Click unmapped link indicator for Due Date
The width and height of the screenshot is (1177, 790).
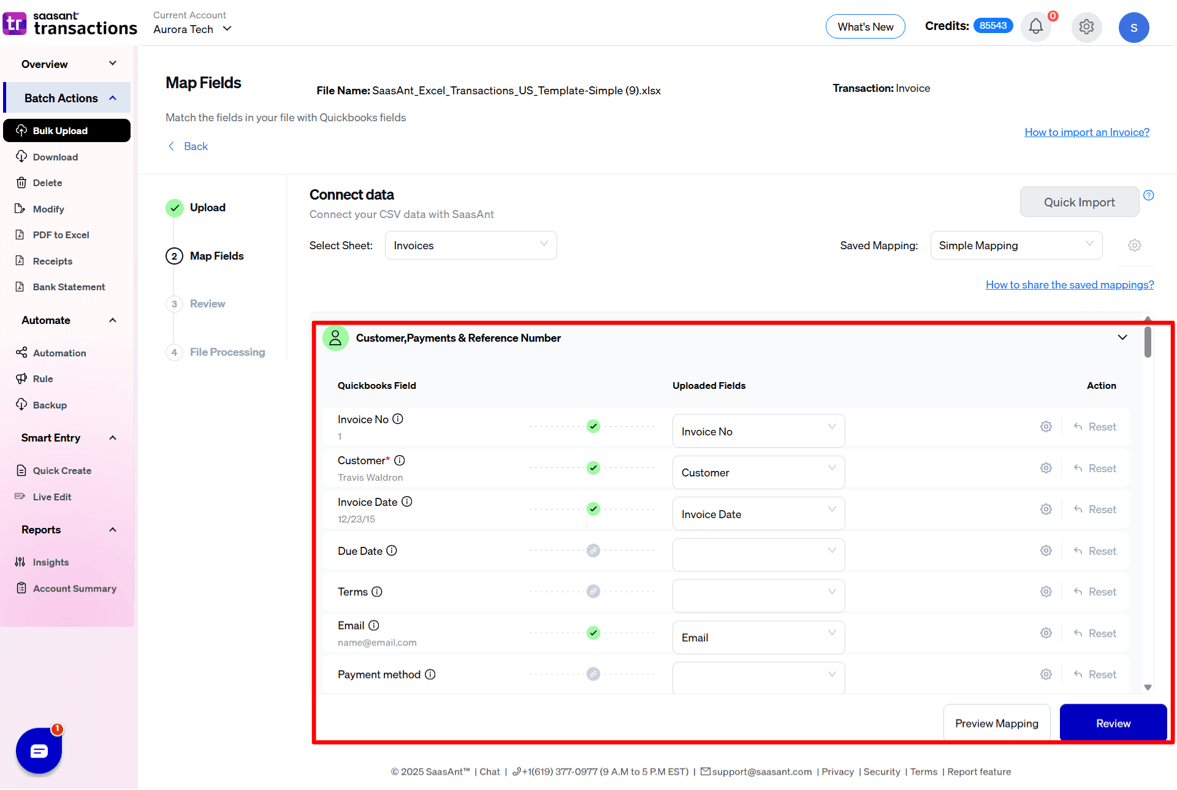(x=593, y=551)
